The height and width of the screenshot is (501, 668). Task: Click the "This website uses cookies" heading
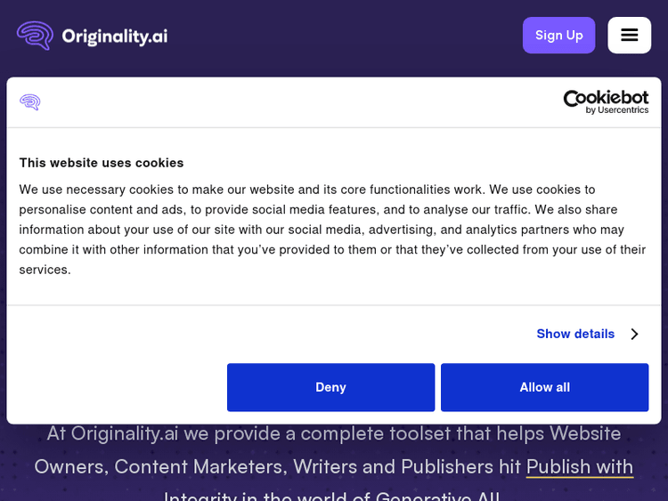[102, 163]
